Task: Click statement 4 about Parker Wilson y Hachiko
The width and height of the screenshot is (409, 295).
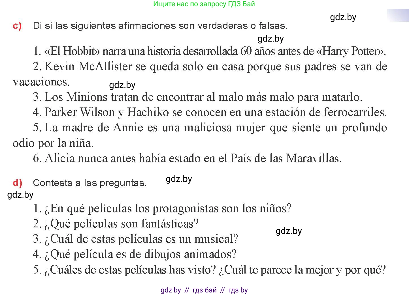Action: 210,112
